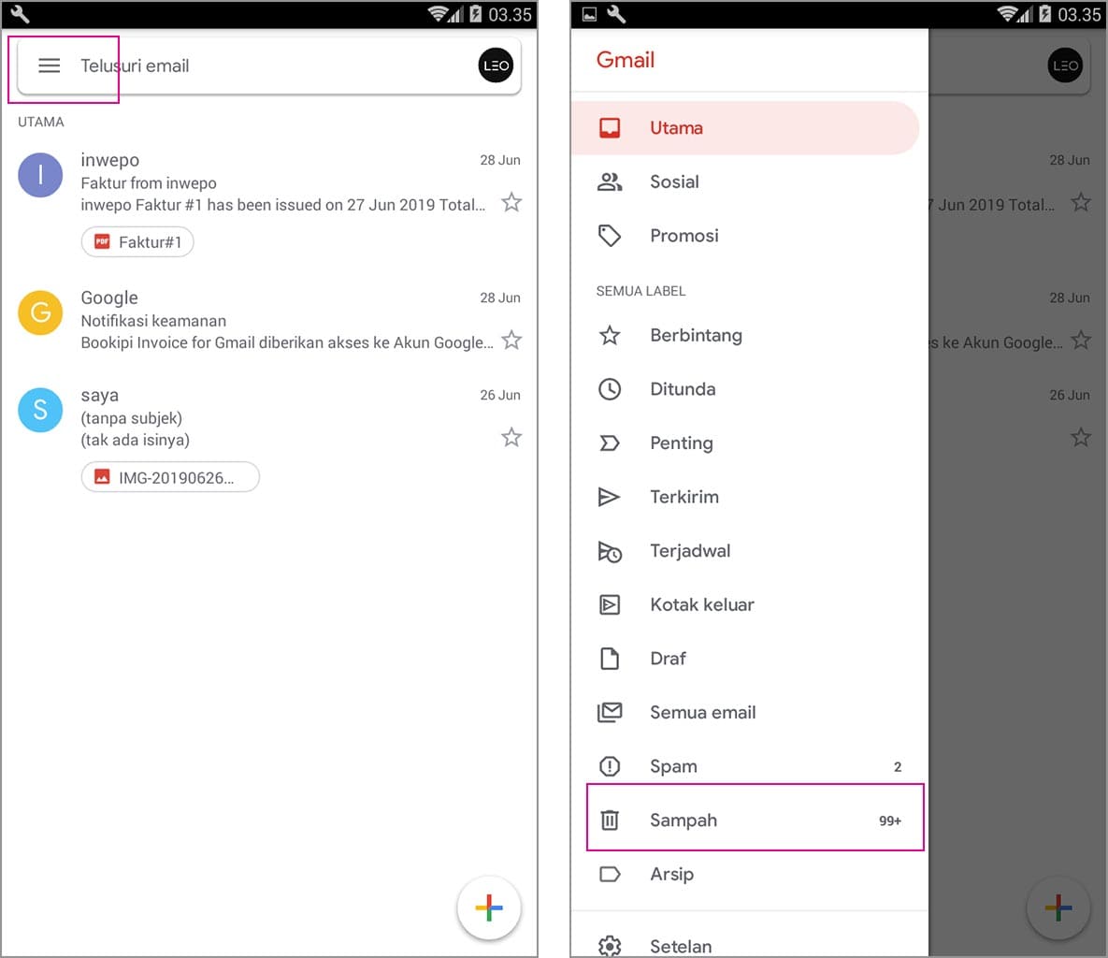Open the Faktur#1 PDF attachment

[137, 242]
